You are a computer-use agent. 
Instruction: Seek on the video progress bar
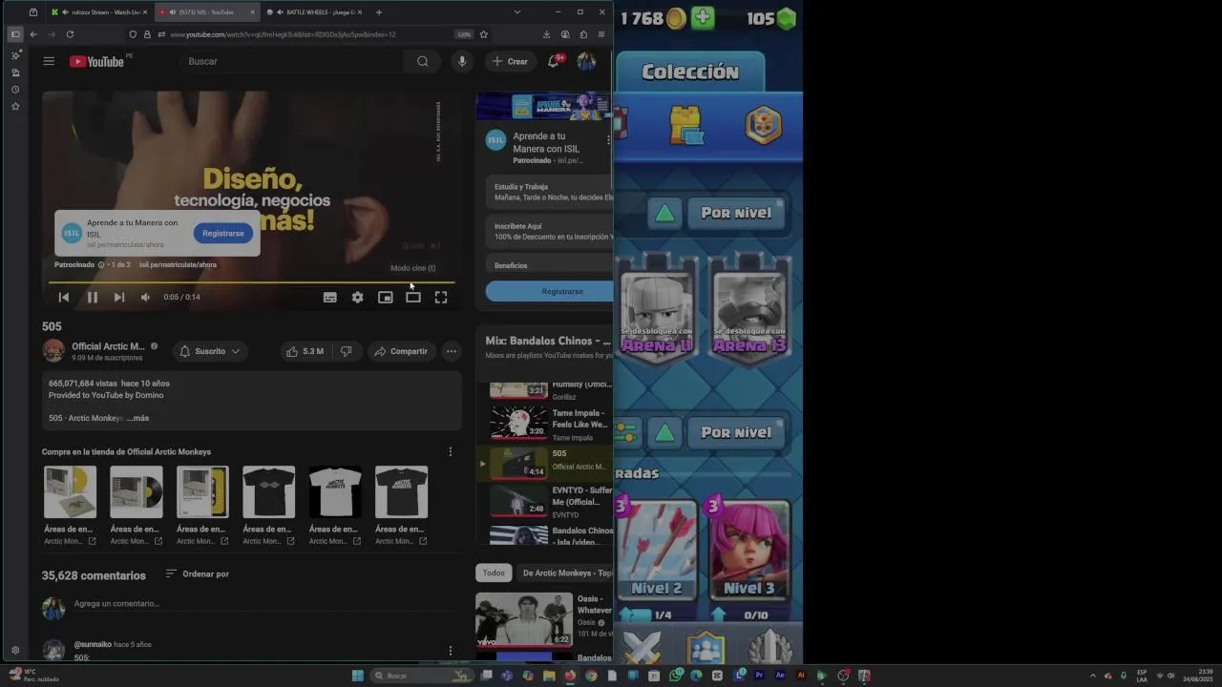click(252, 282)
